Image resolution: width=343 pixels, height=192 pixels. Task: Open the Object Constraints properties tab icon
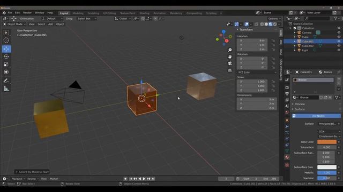point(287,145)
